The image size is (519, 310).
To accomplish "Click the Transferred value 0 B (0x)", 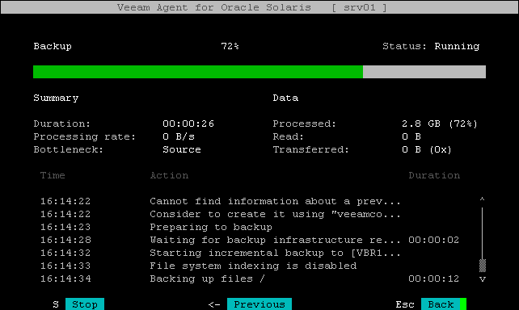I will click(x=427, y=149).
